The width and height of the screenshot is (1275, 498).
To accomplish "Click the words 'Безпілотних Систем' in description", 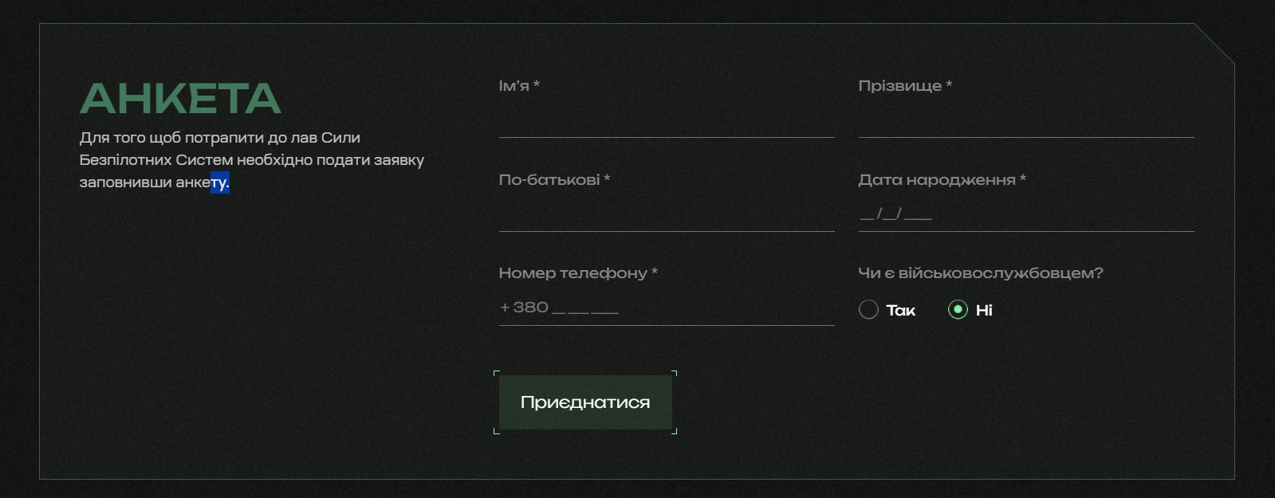I will click(x=155, y=160).
